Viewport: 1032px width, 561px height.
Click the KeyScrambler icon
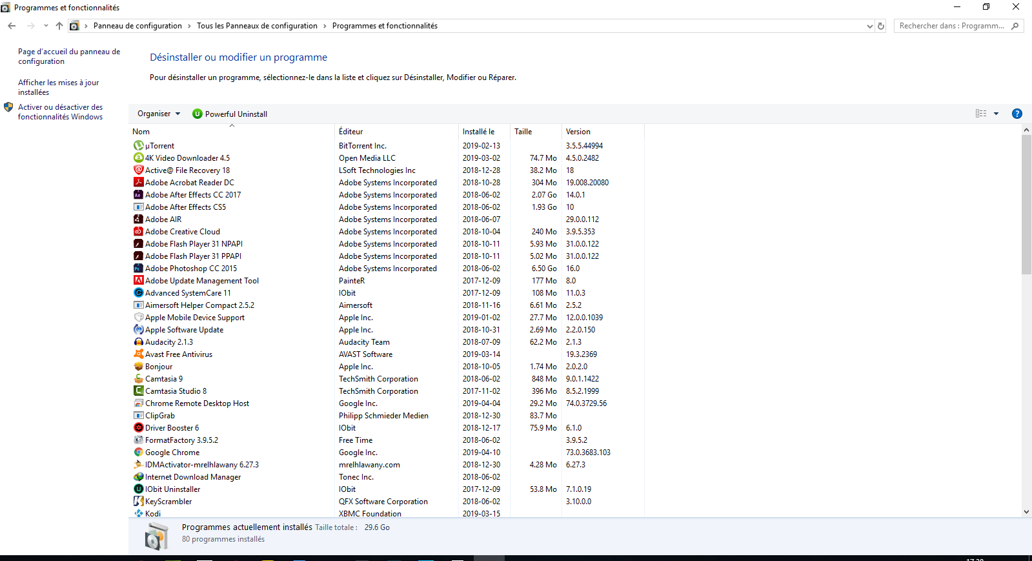click(138, 502)
